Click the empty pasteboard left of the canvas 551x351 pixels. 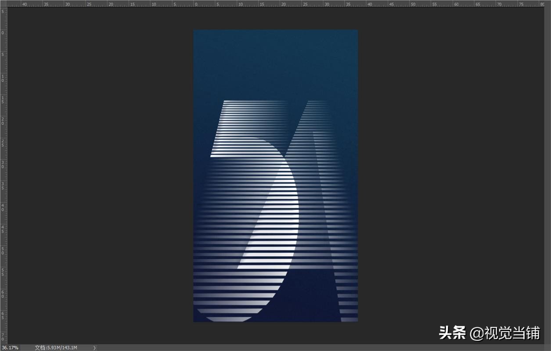click(x=97, y=175)
